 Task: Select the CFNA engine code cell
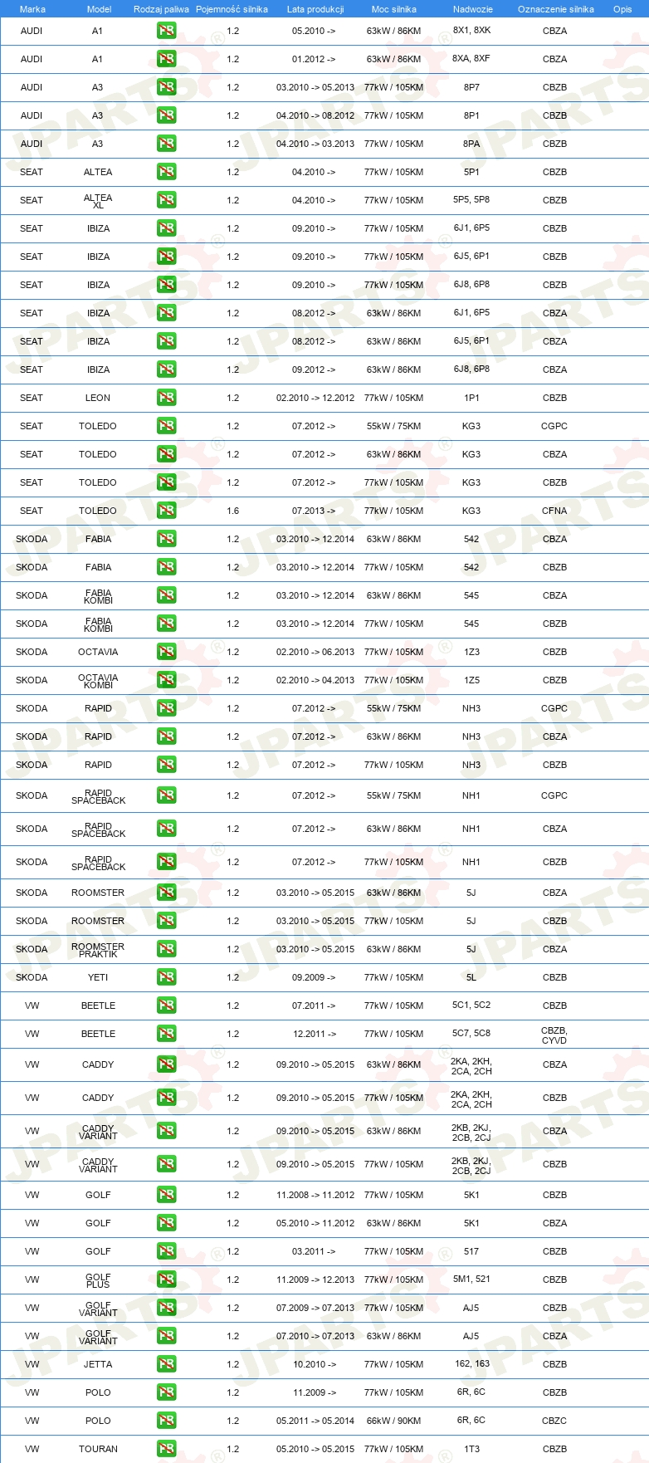(x=554, y=511)
